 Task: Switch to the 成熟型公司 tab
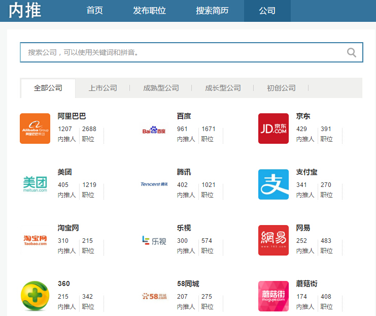[161, 88]
